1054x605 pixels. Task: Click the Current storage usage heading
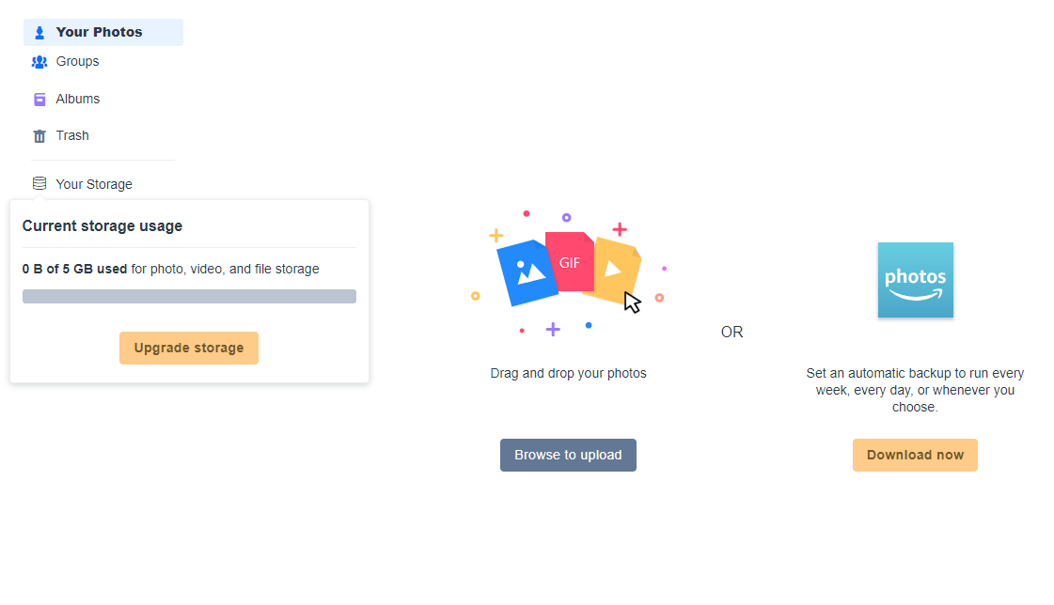pyautogui.click(x=102, y=226)
